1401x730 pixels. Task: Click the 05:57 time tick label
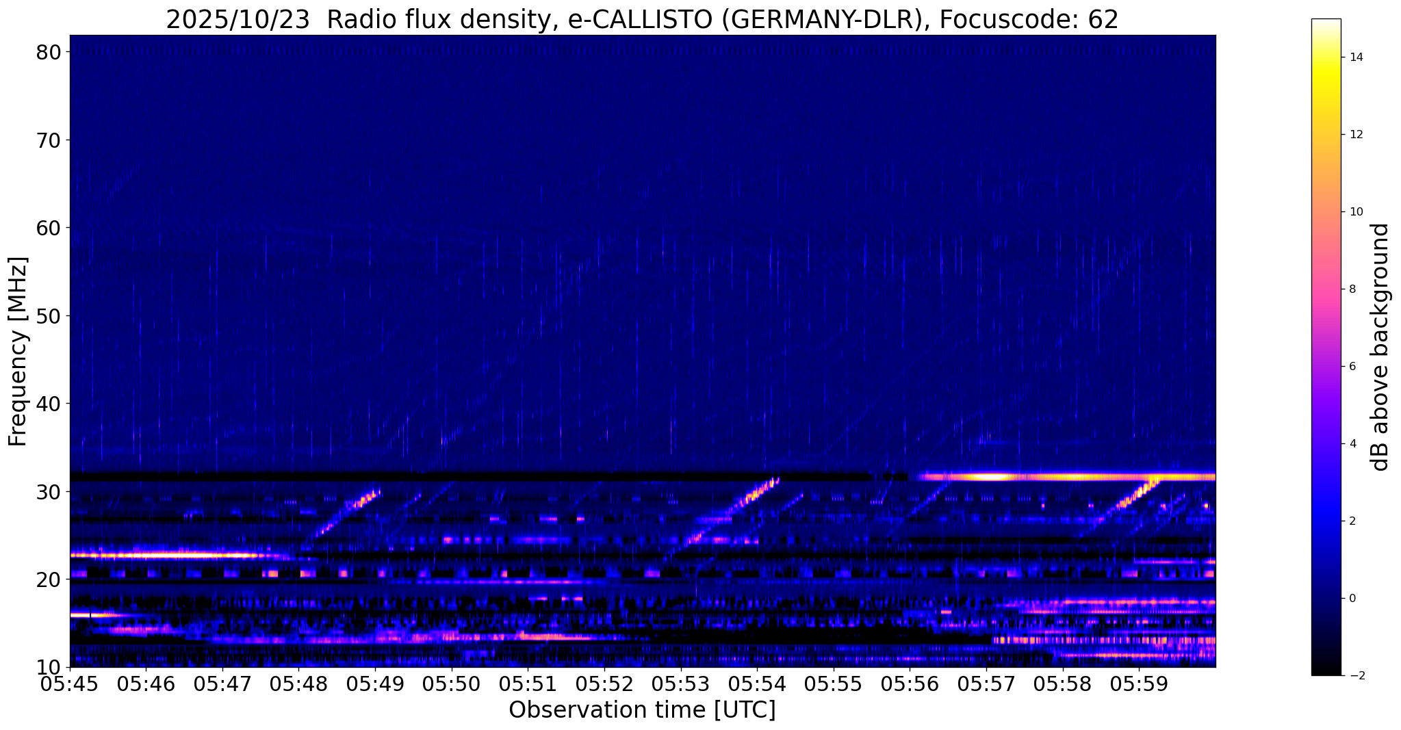tap(986, 685)
